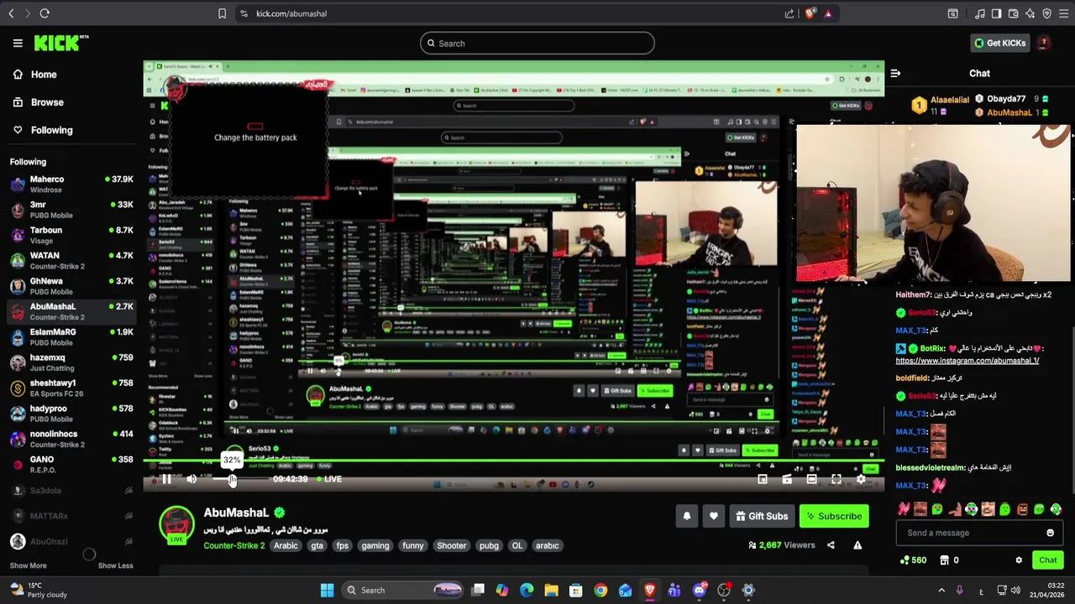Click the browser share icon
Viewport: 1075px width, 604px height.
pyautogui.click(x=789, y=13)
